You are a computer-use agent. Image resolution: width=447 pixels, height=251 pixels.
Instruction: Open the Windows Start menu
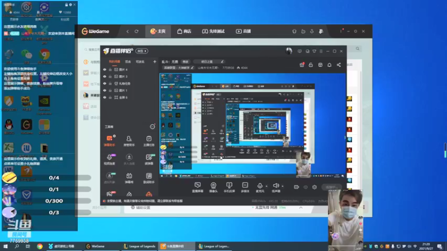tap(6, 247)
